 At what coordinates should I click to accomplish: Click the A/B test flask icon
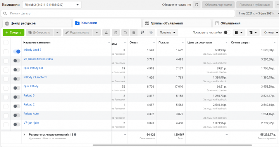(106, 33)
